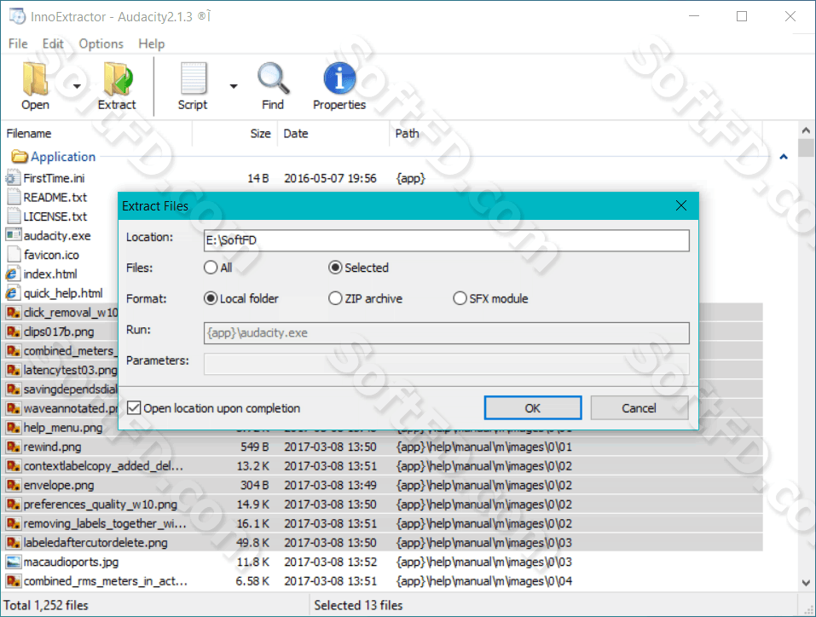This screenshot has height=617, width=816.
Task: Select the All files radio button
Action: tap(211, 268)
